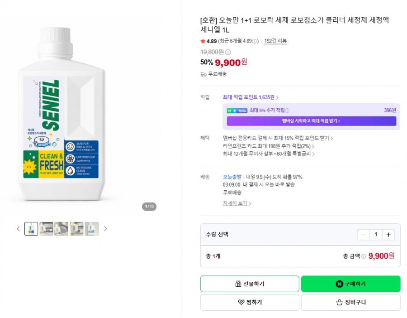Expand 최대 12개월 무이자 할부 details
The image size is (407, 318).
[x=269, y=154]
